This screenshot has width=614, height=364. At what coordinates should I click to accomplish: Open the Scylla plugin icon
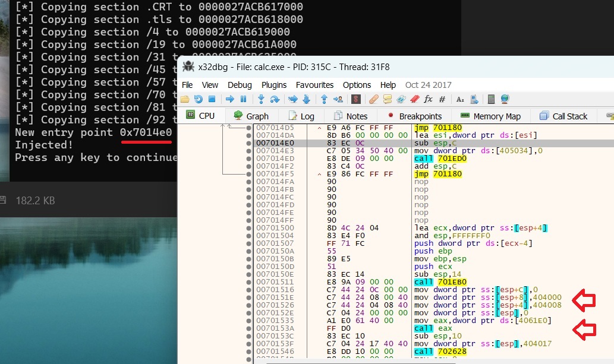[356, 99]
